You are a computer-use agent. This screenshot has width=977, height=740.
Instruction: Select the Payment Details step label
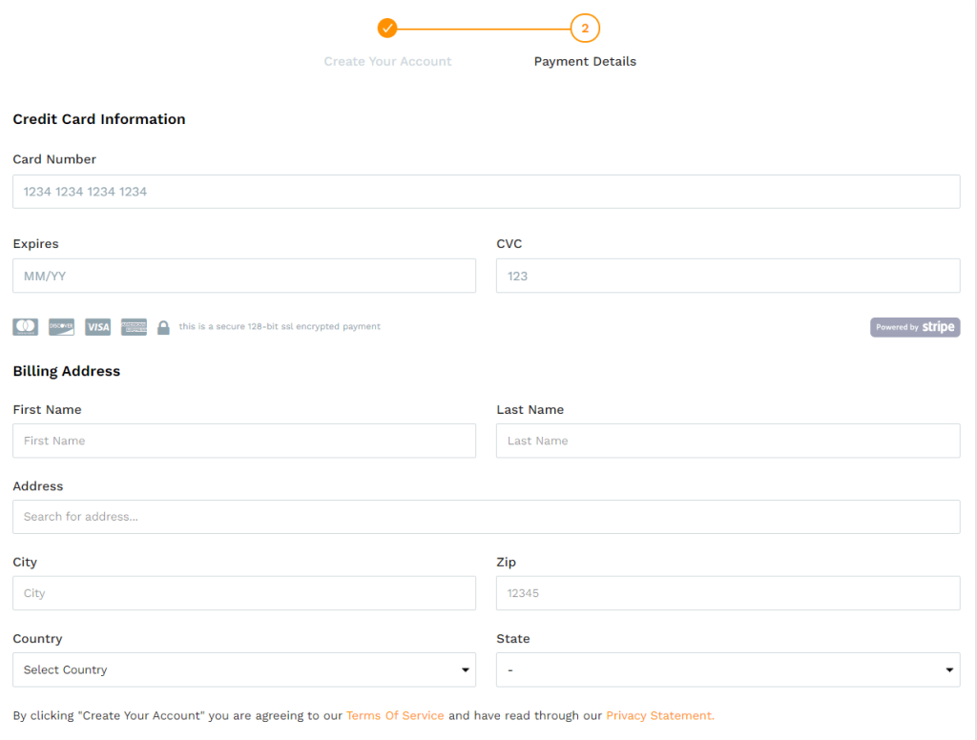(x=585, y=61)
